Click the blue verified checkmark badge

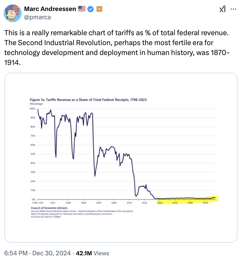pyautogui.click(x=90, y=9)
